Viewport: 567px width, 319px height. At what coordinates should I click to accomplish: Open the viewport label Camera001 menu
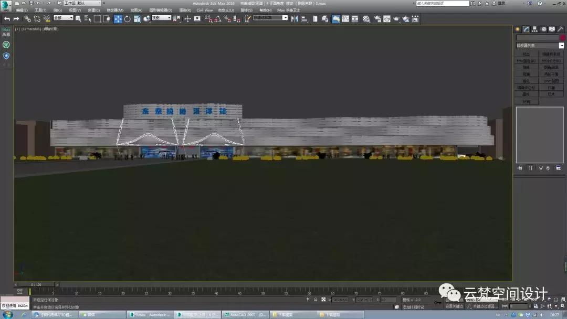pyautogui.click(x=30, y=28)
